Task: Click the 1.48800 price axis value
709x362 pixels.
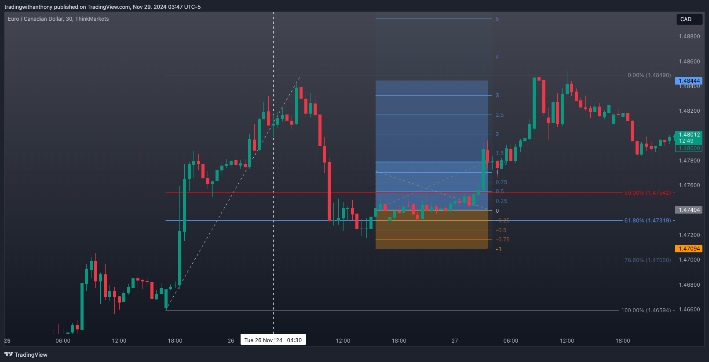Action: (x=689, y=37)
